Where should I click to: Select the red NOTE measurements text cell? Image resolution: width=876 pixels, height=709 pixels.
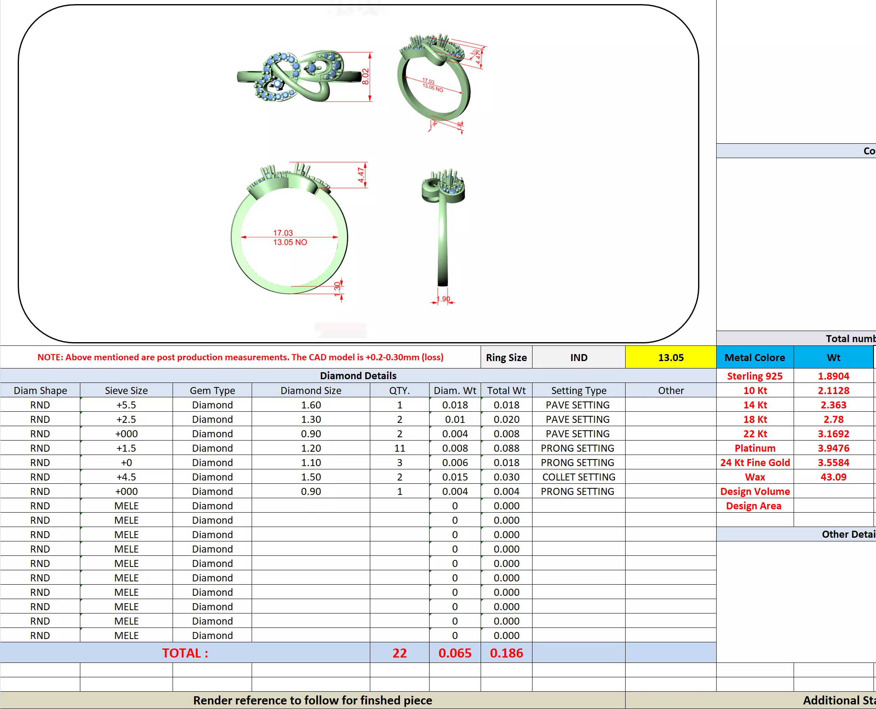tap(240, 357)
